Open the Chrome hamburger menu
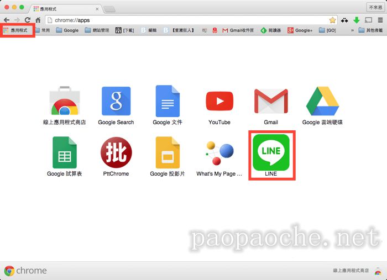Image resolution: width=387 pixels, height=280 pixels. [x=380, y=20]
